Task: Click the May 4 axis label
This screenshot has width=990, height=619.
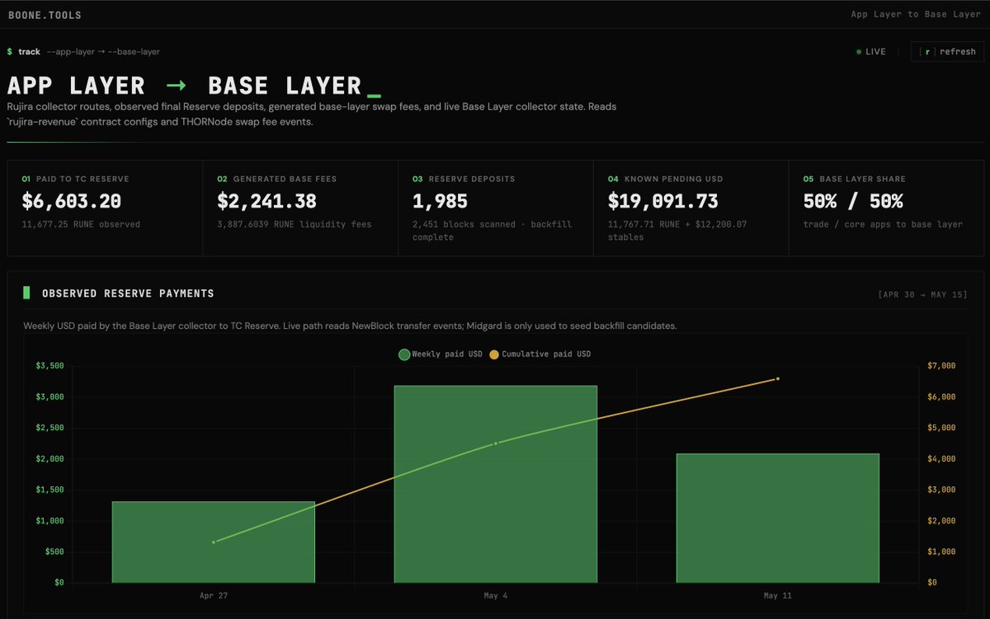Action: [x=496, y=595]
